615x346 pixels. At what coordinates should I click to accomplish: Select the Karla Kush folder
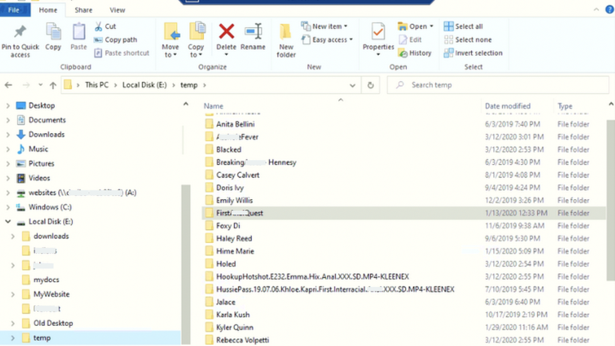[x=233, y=314]
